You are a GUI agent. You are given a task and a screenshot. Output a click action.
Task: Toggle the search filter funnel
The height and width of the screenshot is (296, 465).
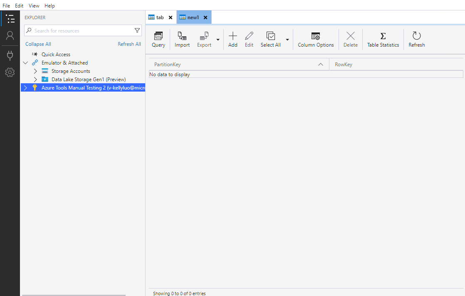click(137, 30)
